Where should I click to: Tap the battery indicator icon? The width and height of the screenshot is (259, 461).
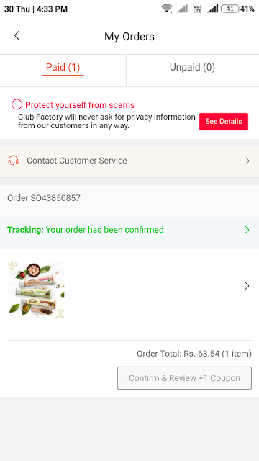pos(230,9)
